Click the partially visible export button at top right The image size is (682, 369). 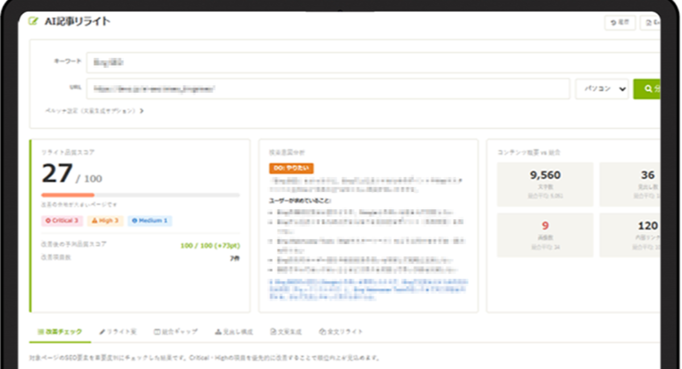651,23
